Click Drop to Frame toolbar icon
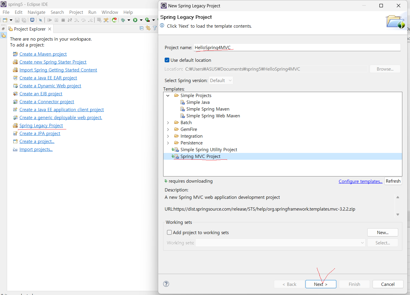 [x=99, y=20]
